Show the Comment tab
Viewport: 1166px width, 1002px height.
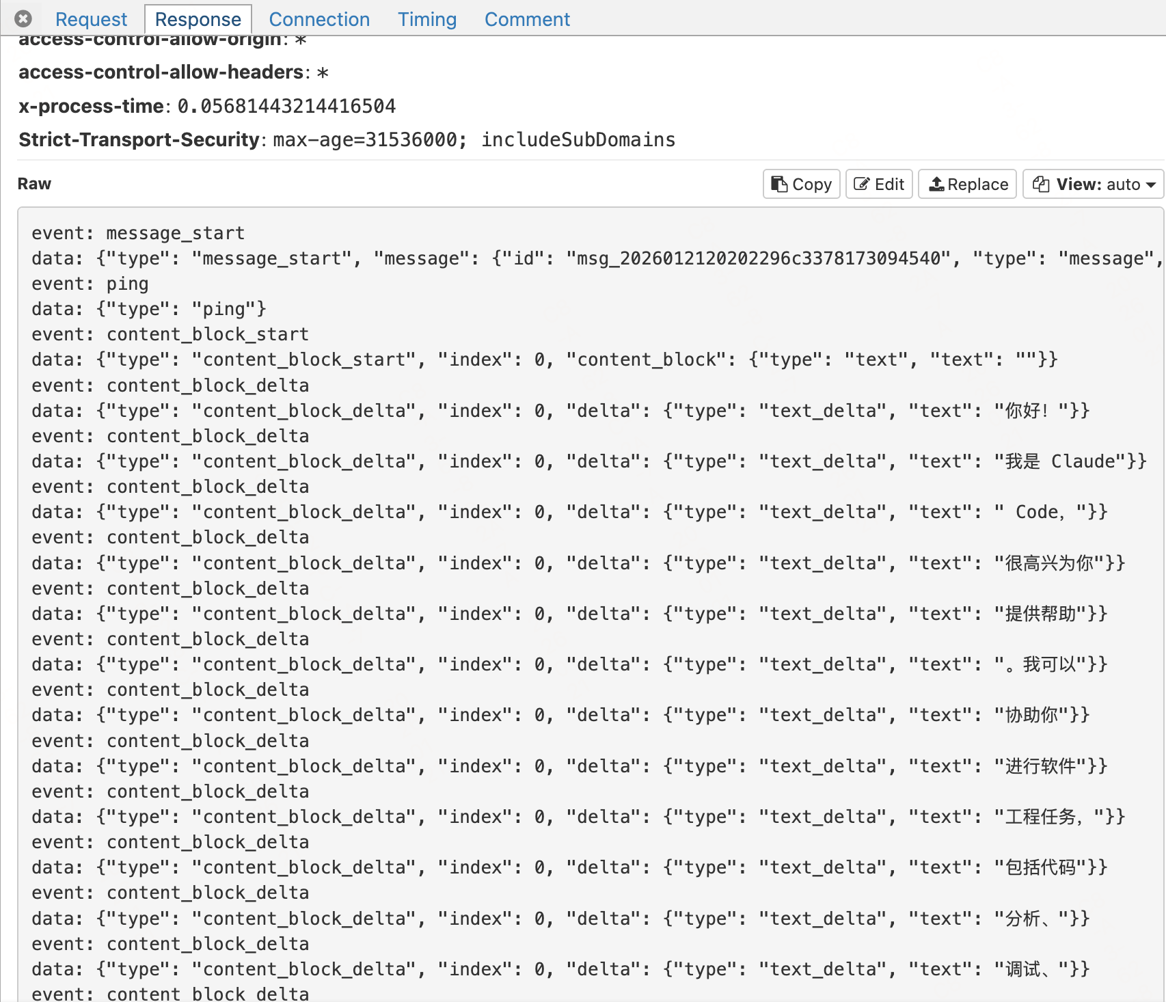tap(527, 19)
